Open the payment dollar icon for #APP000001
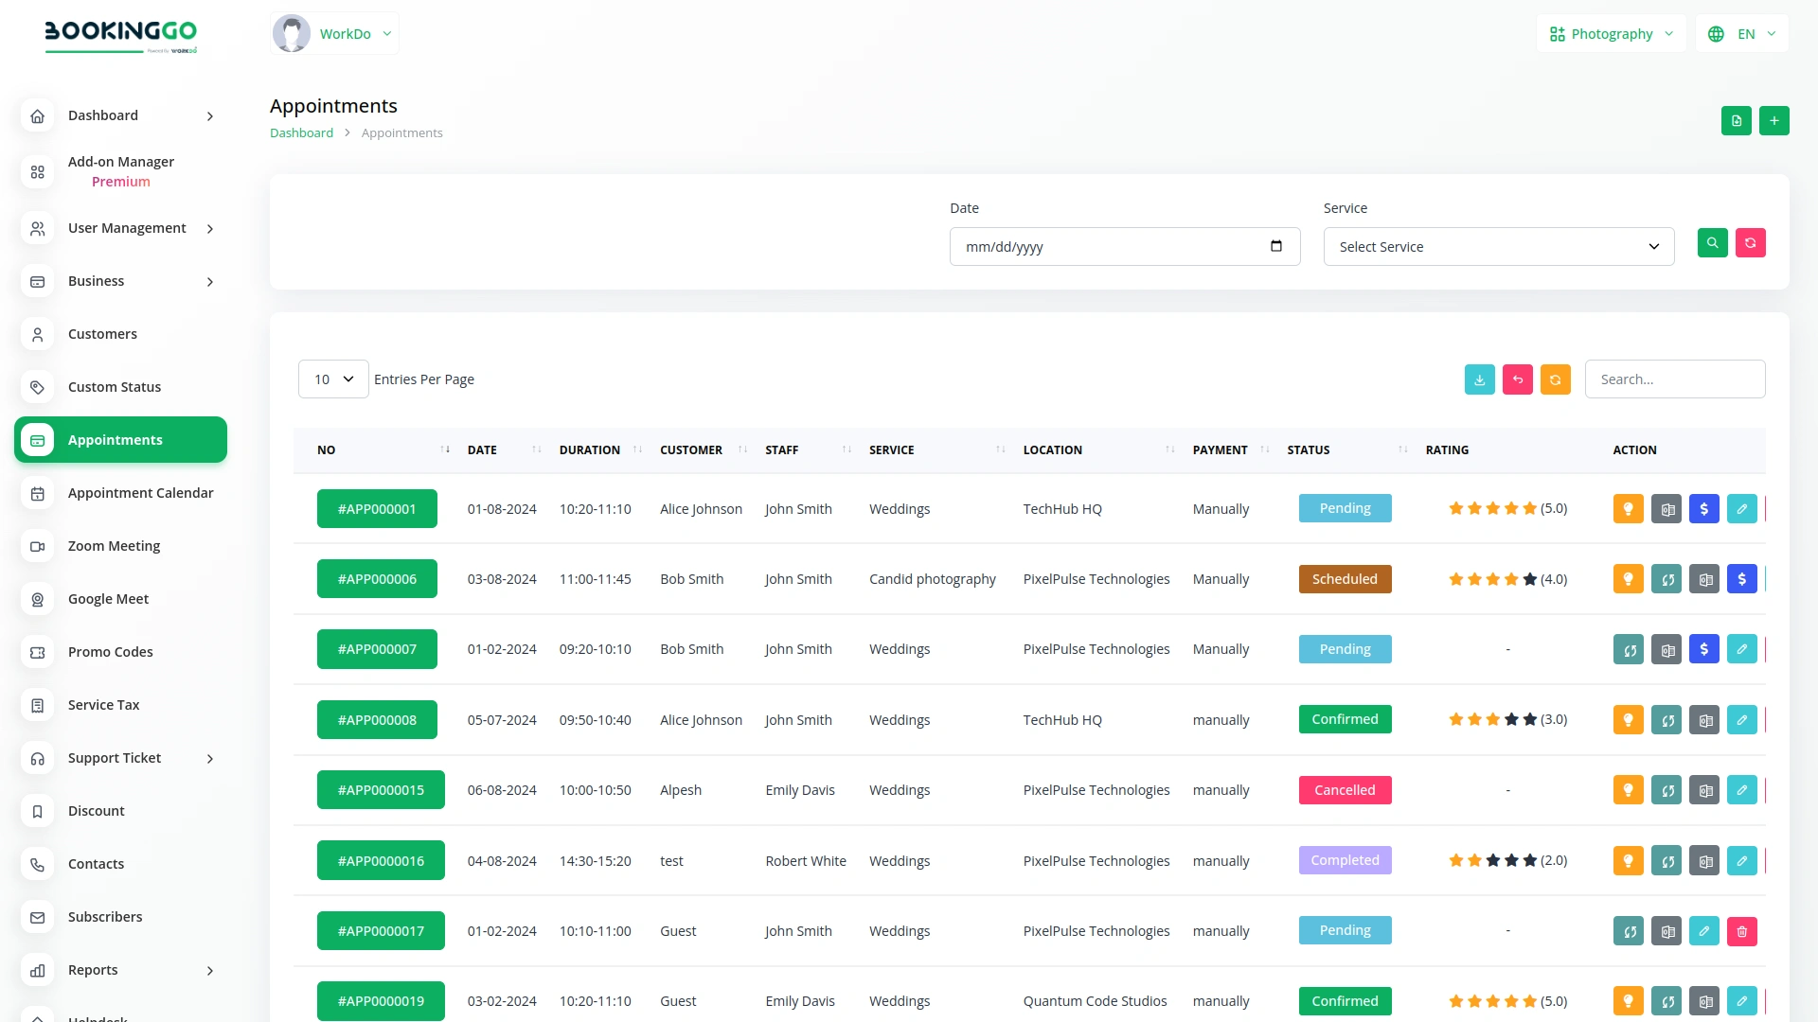This screenshot has height=1022, width=1818. tap(1703, 508)
